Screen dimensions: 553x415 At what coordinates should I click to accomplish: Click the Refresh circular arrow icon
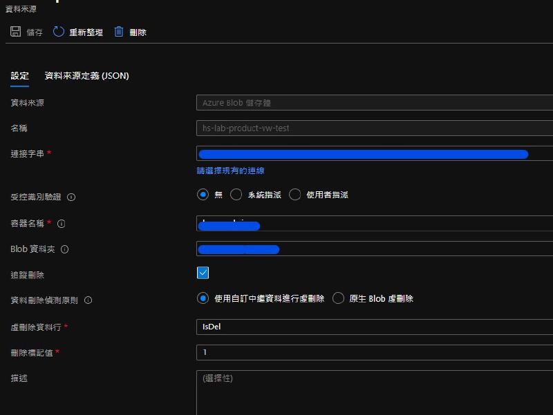click(59, 32)
